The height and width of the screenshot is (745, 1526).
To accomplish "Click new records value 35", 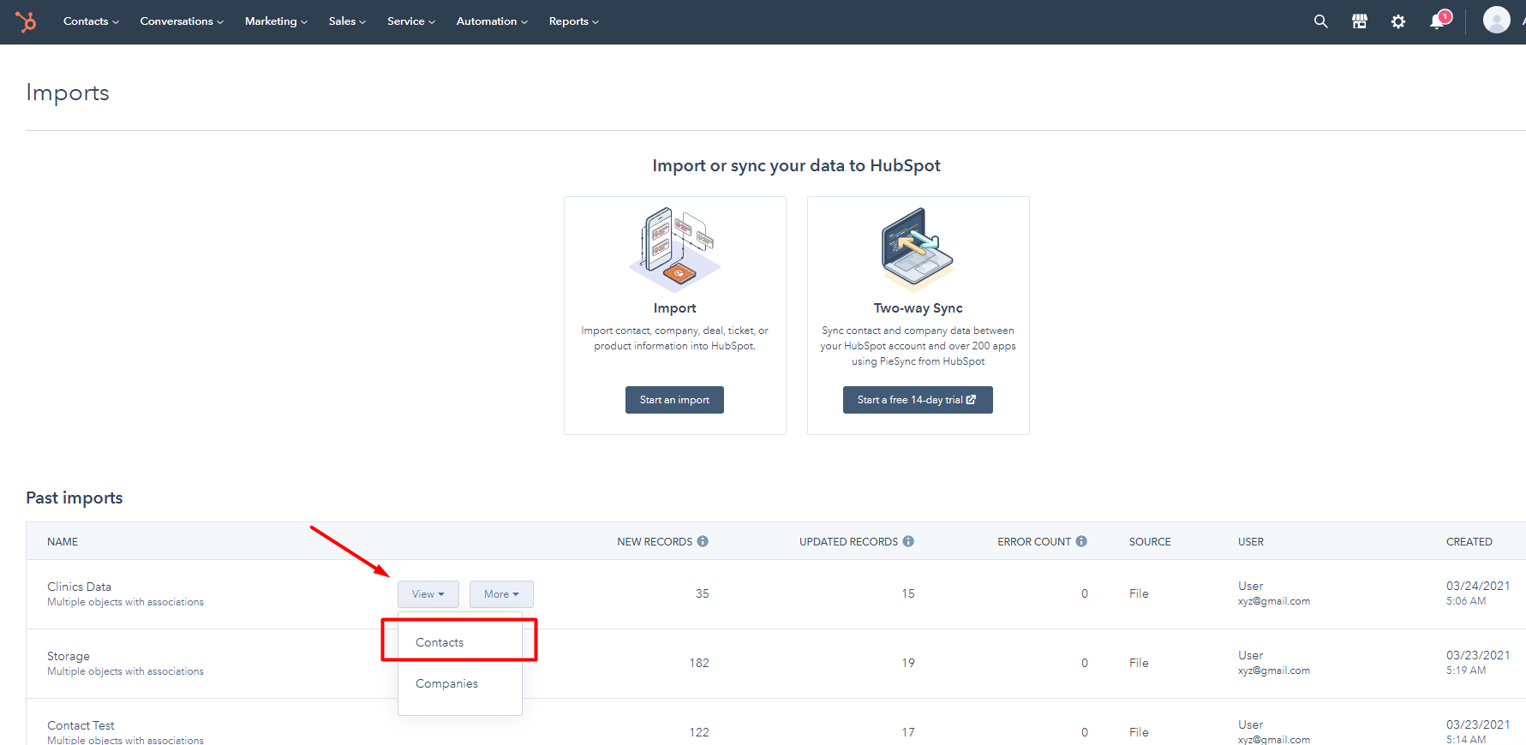I will [x=703, y=593].
